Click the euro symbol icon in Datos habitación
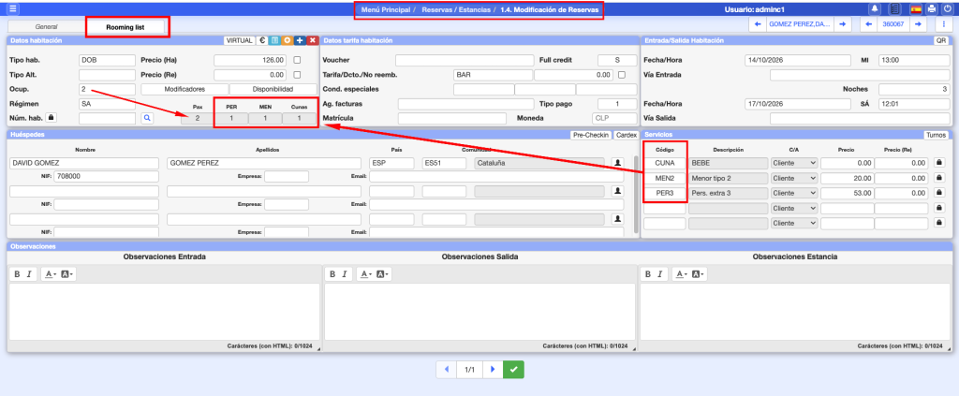959x396 pixels. [x=262, y=40]
